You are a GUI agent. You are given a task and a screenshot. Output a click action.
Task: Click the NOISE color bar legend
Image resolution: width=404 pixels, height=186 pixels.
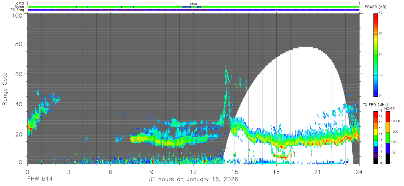pyautogui.click(x=388, y=138)
